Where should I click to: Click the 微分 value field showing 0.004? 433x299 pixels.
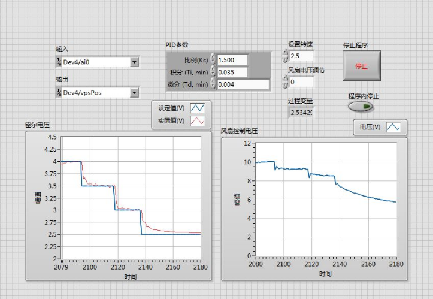(232, 84)
